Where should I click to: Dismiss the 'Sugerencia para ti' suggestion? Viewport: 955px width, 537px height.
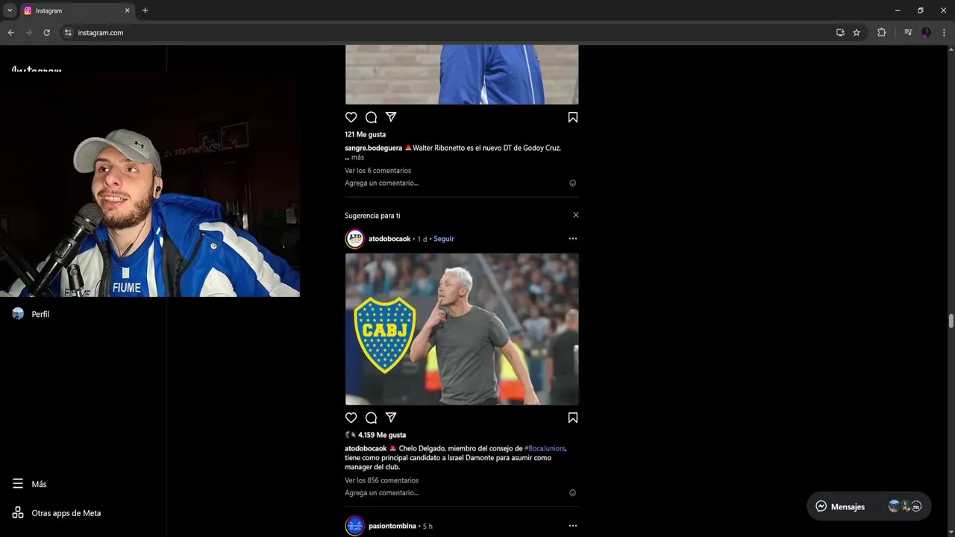575,215
